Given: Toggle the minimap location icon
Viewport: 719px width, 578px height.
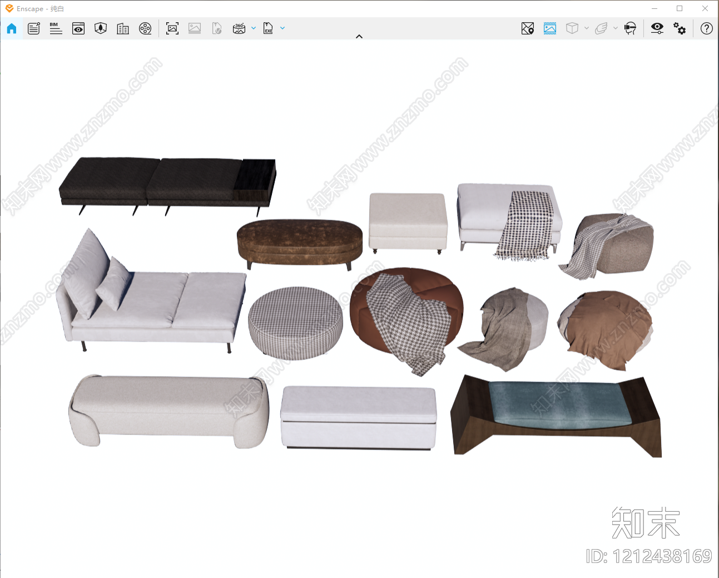Looking at the screenshot, I should coord(528,28).
